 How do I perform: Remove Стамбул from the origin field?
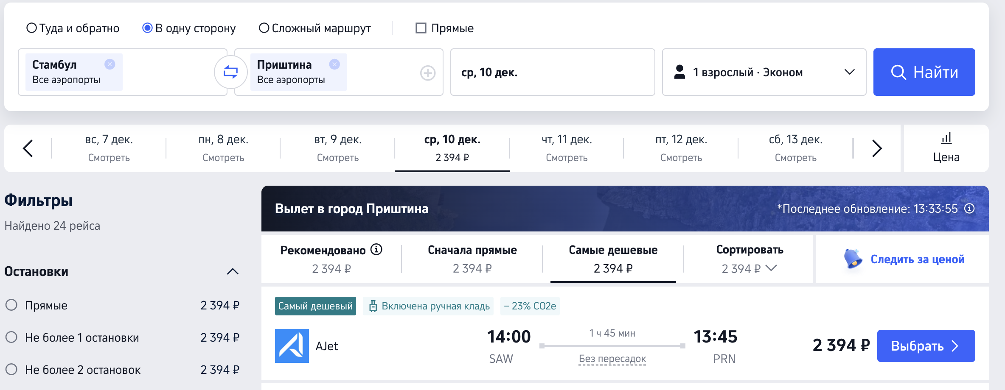(110, 64)
